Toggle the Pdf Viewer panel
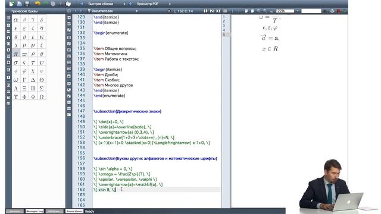This screenshot has height=214, width=381. (54, 212)
